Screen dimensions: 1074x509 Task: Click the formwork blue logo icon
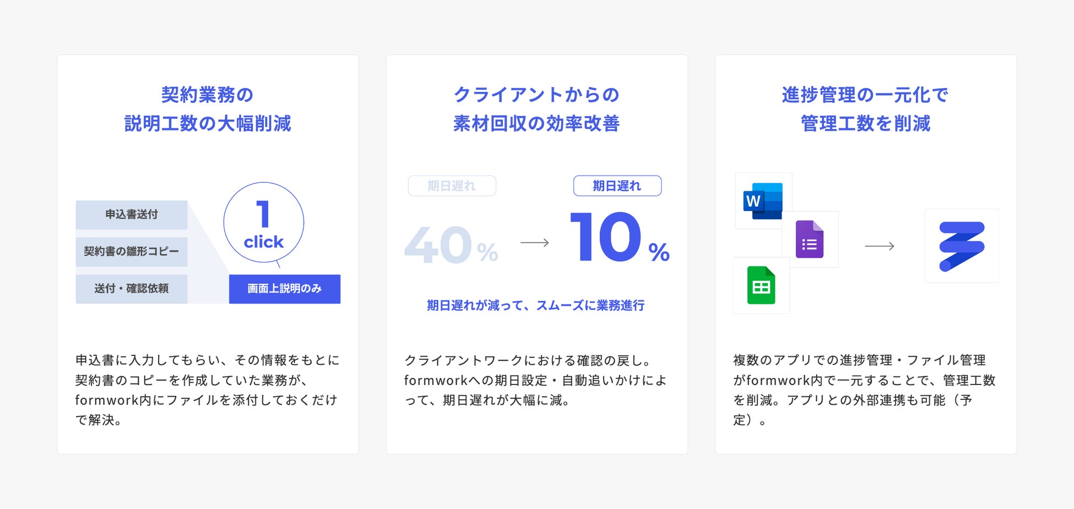pos(962,246)
